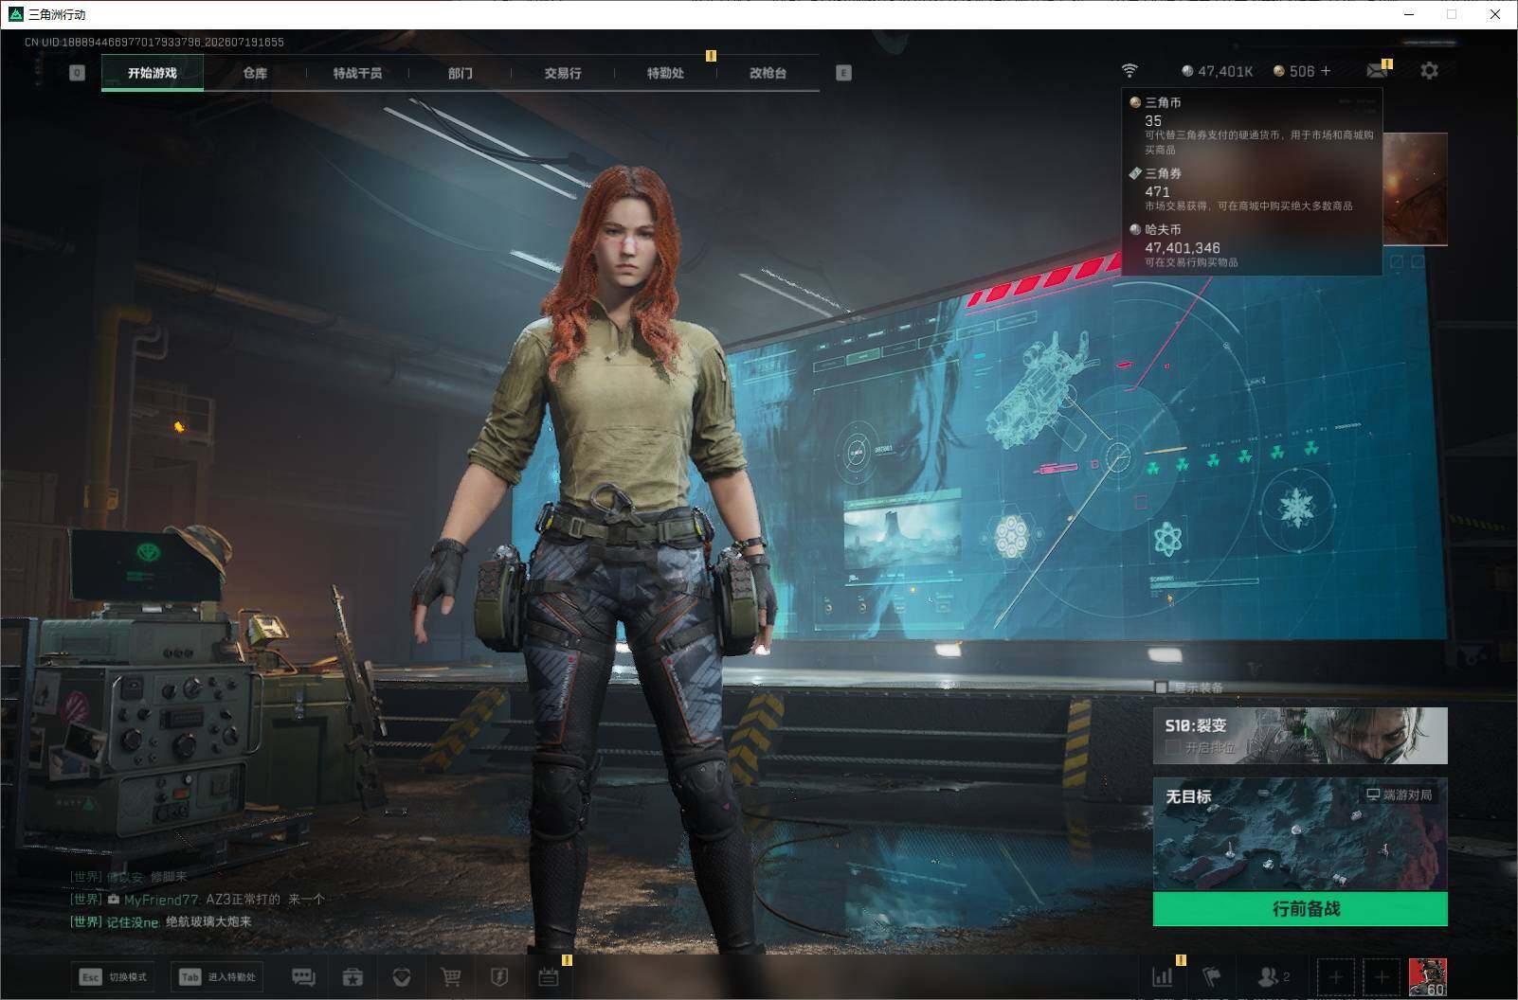Viewport: 1518px width, 1000px height.
Task: Enable the 开启排位 ranked checkbox
Action: 1172,747
